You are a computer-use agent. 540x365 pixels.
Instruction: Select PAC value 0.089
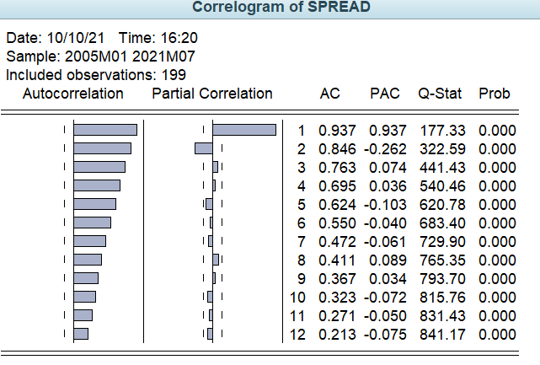click(x=388, y=260)
